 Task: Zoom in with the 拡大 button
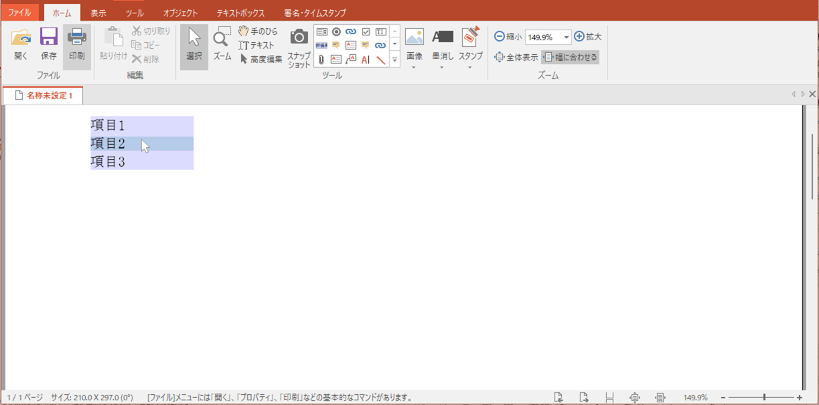(588, 37)
